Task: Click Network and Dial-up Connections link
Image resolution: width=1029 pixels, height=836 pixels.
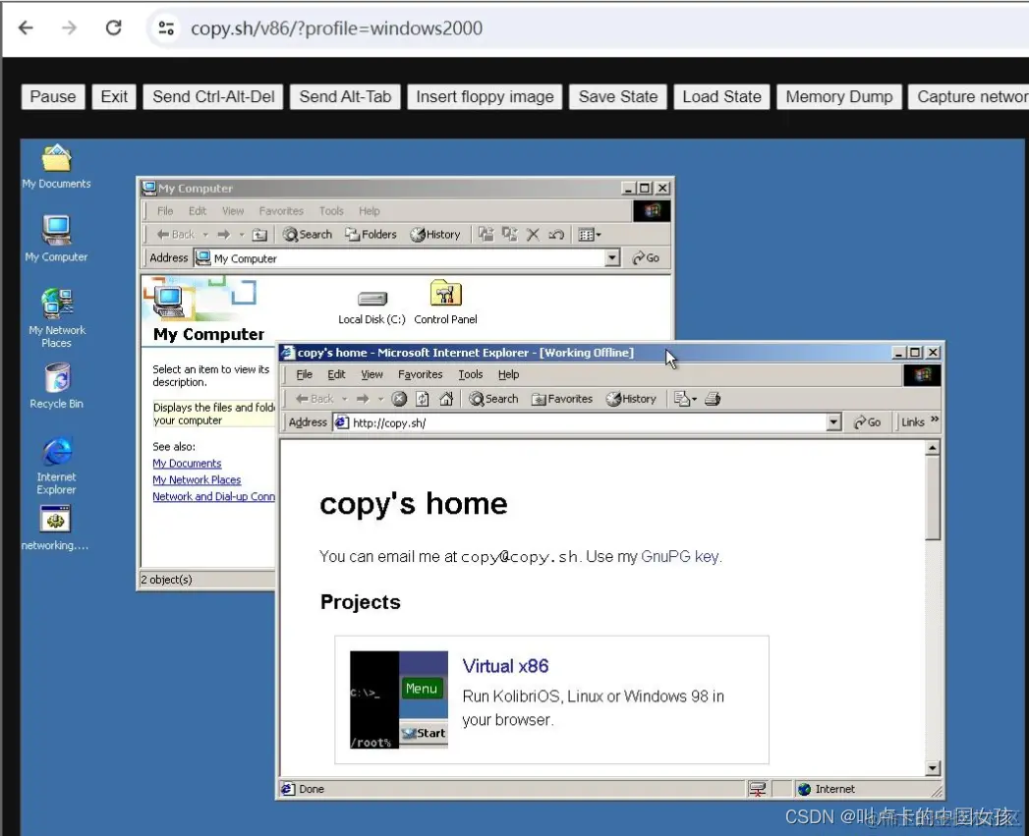Action: 214,497
